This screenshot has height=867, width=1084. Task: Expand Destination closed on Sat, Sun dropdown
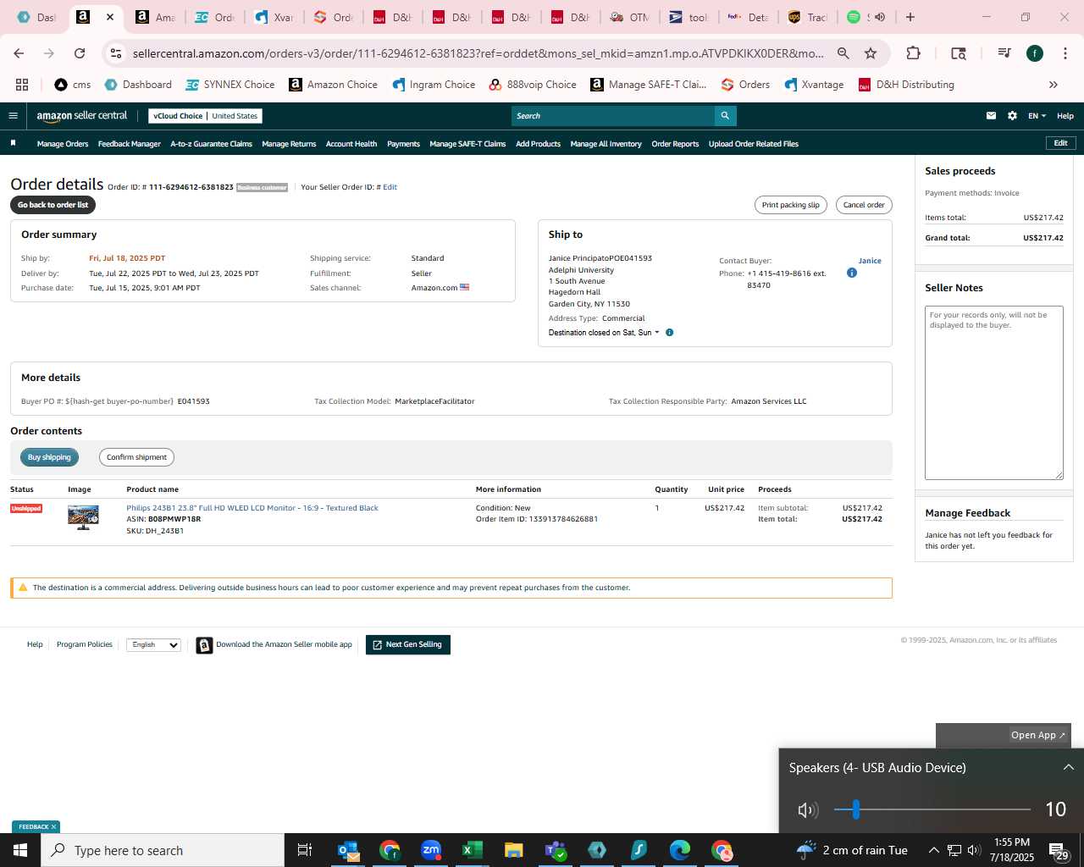[x=604, y=333]
